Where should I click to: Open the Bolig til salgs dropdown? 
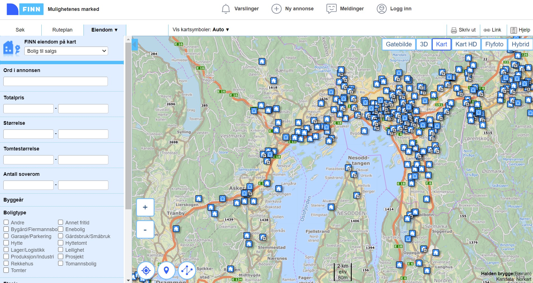[66, 51]
